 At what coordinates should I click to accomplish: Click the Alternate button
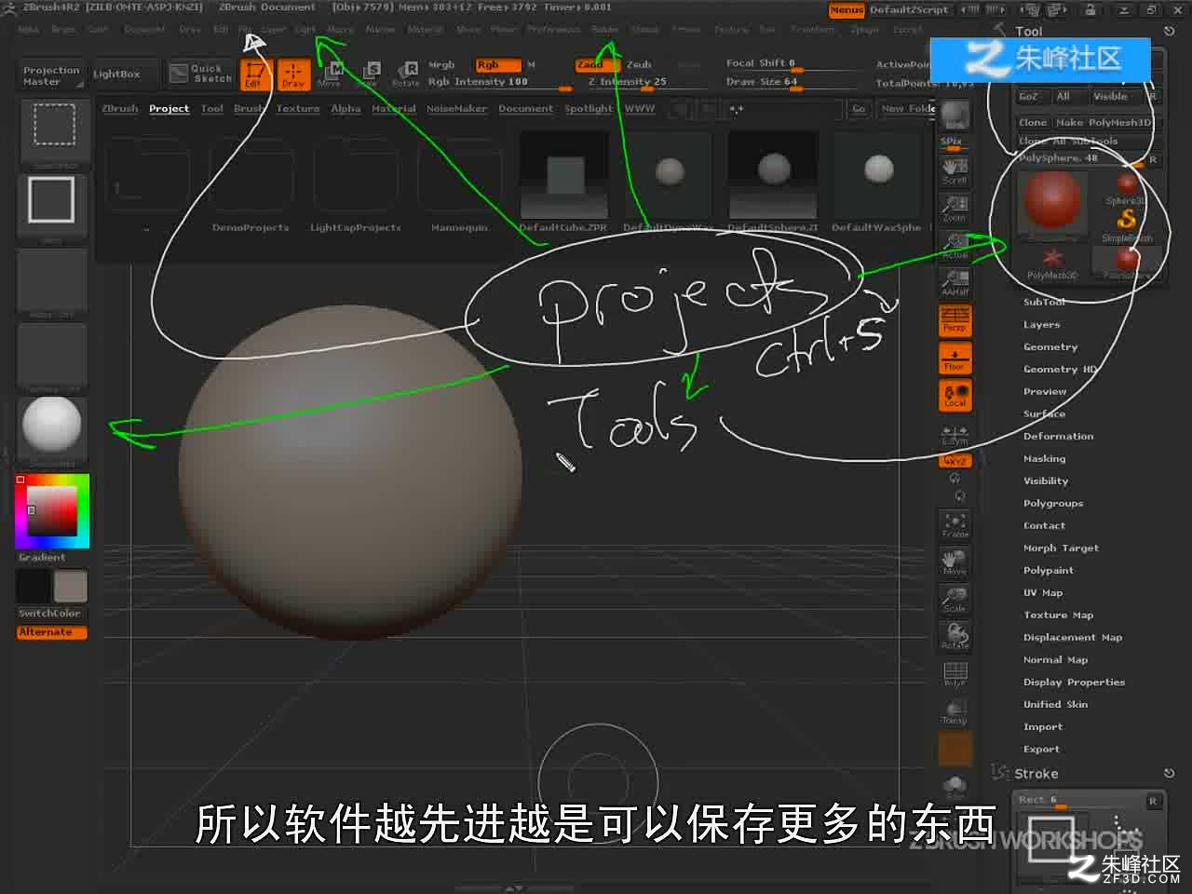(x=52, y=632)
